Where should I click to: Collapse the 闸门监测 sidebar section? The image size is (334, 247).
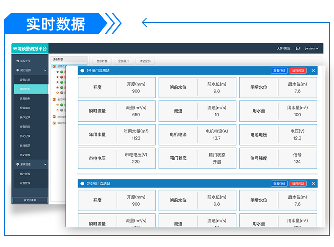pyautogui.click(x=44, y=70)
